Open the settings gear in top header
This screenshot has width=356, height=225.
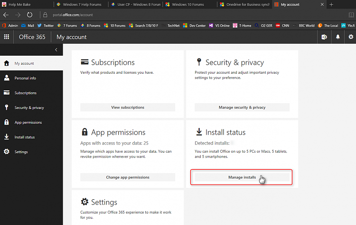(351, 37)
